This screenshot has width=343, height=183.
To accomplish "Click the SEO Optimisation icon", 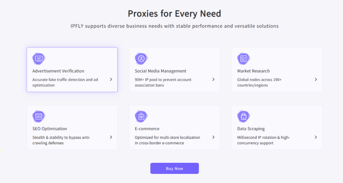I will click(x=39, y=116).
